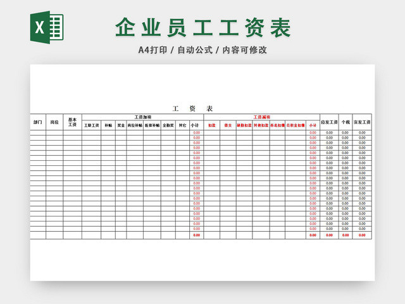The width and height of the screenshot is (405, 304).
Task: Select the red 借支 column header
Action: pyautogui.click(x=228, y=125)
